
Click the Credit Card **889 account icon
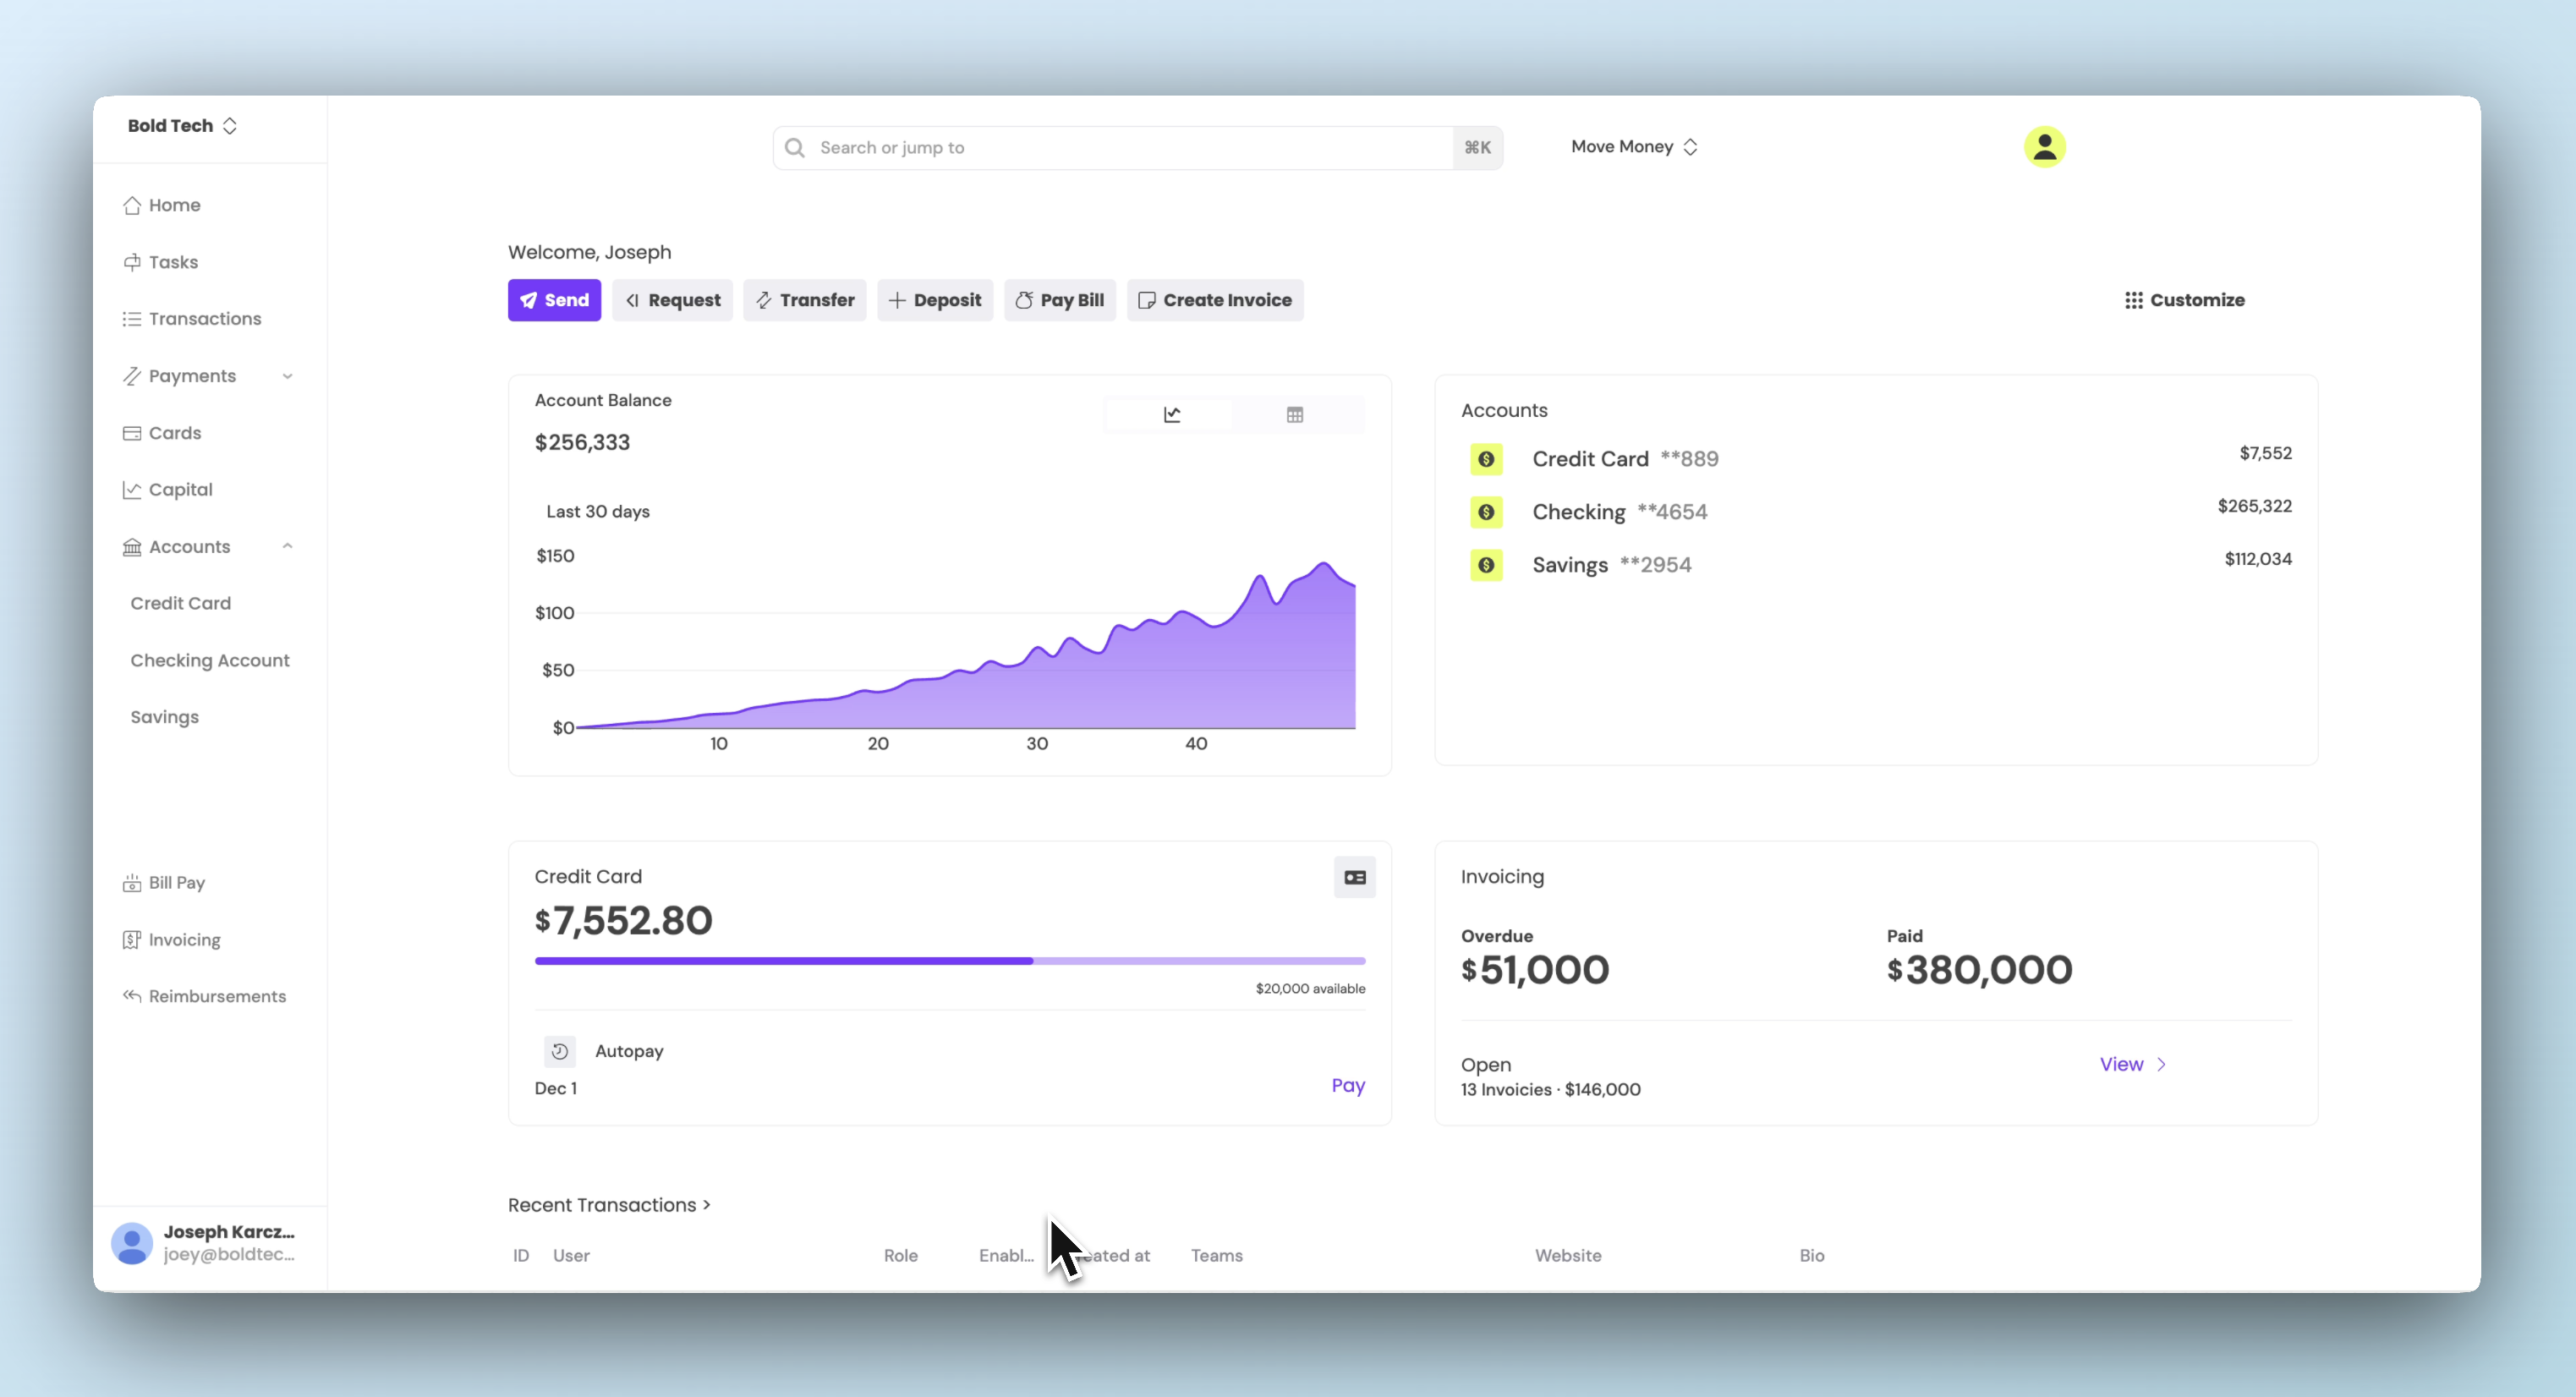click(x=1487, y=459)
